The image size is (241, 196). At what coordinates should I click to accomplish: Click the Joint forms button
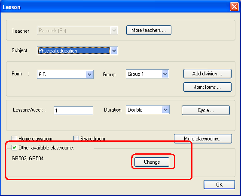[x=207, y=87]
